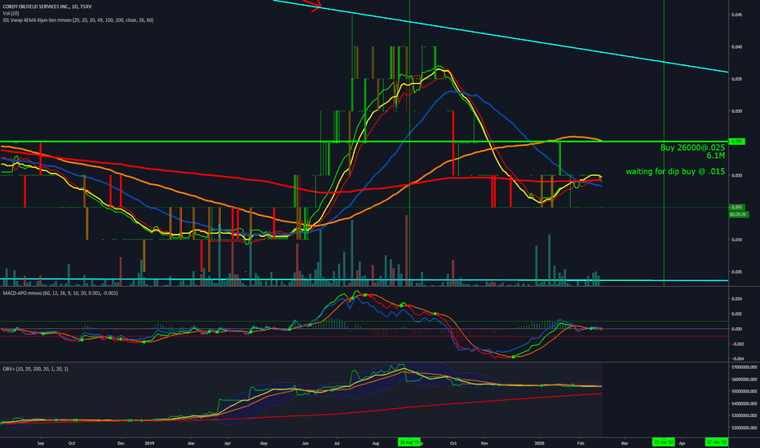Screen dimensions: 760x448
Task: Click 'waiting for dip buy @ .015' note
Action: tap(675, 171)
